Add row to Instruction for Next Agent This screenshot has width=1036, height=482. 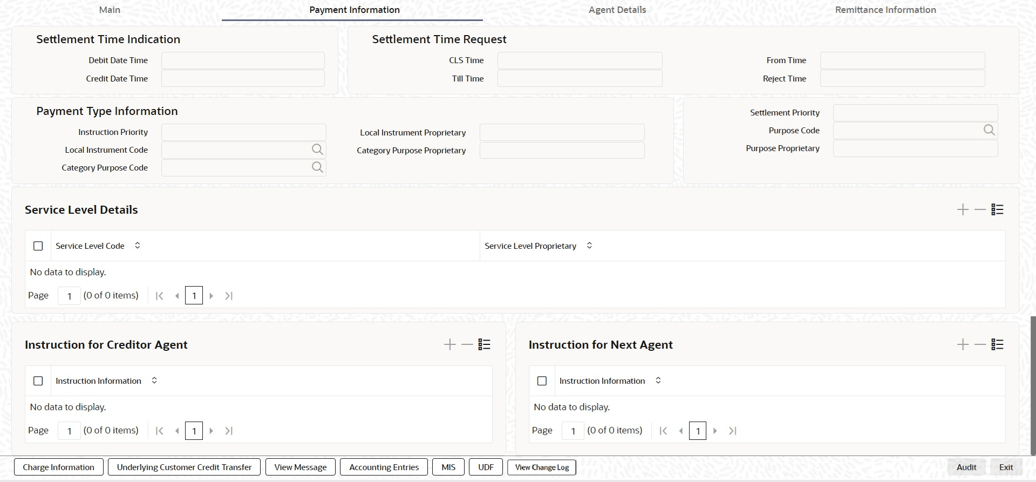(963, 344)
